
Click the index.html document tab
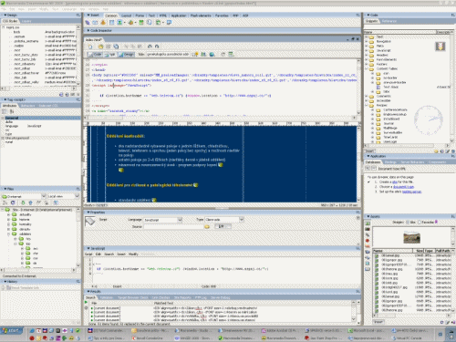coord(94,39)
